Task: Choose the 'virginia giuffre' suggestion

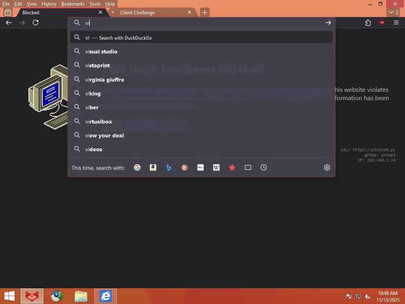Action: pos(201,80)
